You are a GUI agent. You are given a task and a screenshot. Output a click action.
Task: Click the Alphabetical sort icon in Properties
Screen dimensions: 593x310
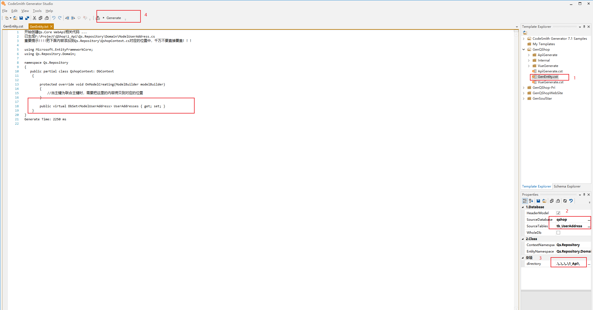[x=531, y=201]
